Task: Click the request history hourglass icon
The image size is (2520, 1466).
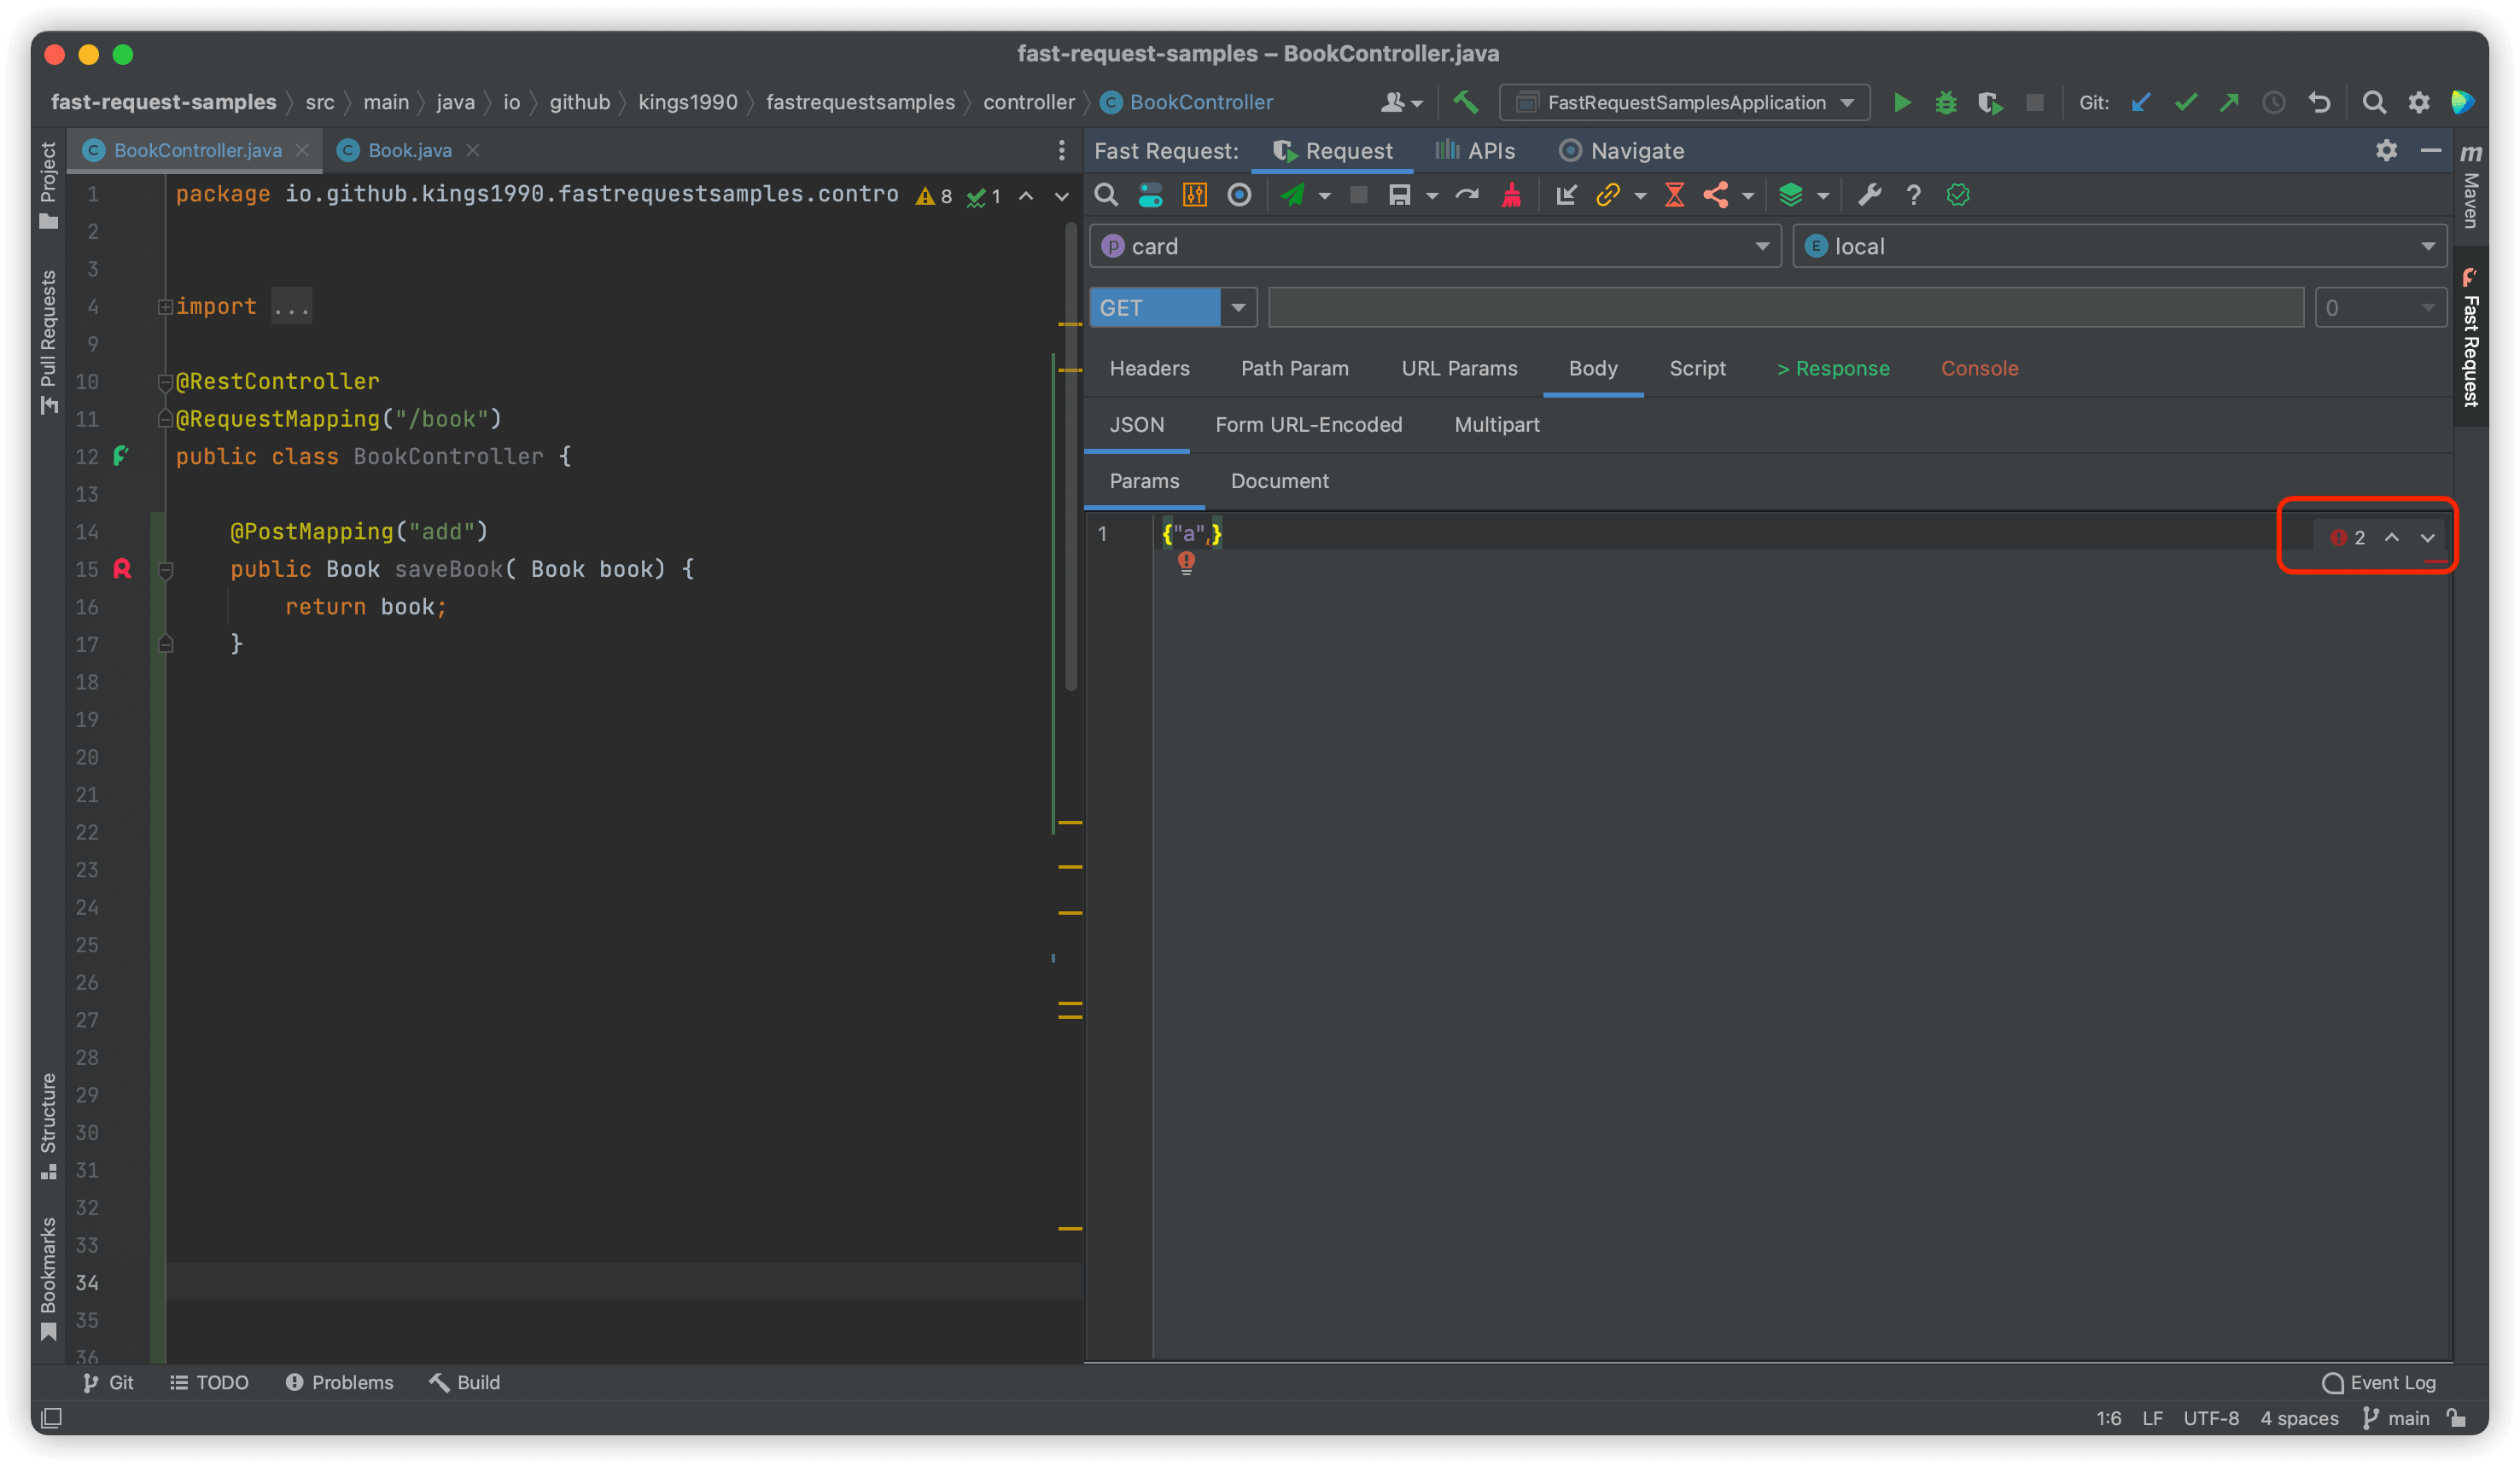Action: pyautogui.click(x=1675, y=195)
